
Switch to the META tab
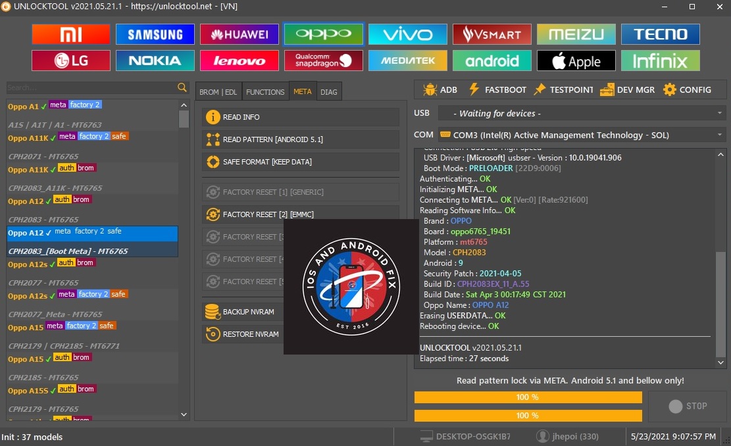[303, 91]
